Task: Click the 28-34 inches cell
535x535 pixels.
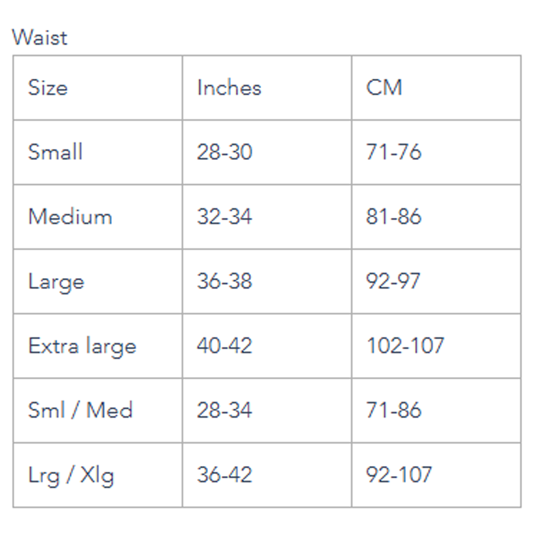Action: coord(224,411)
